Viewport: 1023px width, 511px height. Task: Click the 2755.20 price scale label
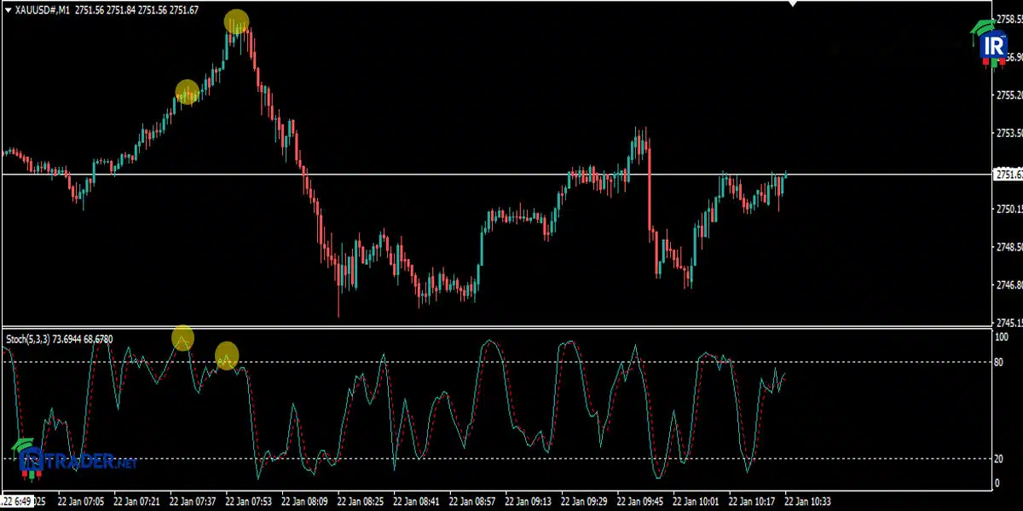click(x=1009, y=95)
